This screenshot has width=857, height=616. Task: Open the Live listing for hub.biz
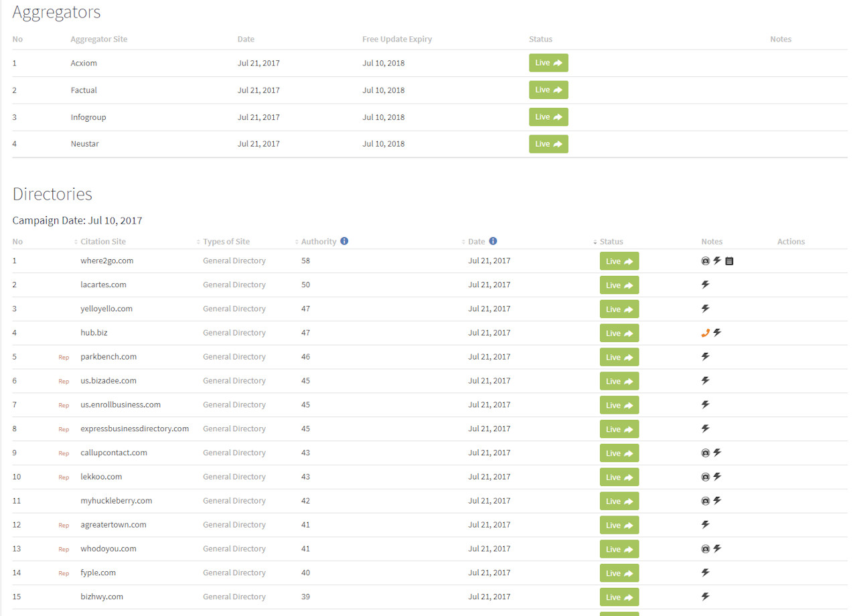pos(619,333)
